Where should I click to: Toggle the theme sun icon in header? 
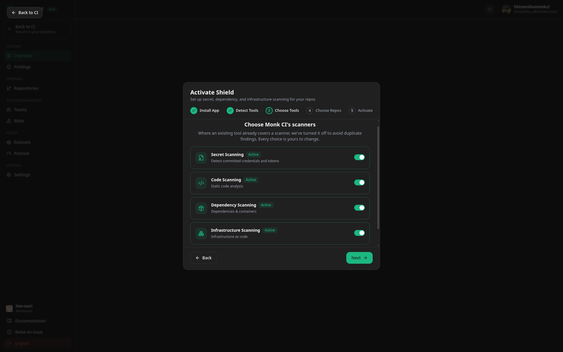click(490, 9)
